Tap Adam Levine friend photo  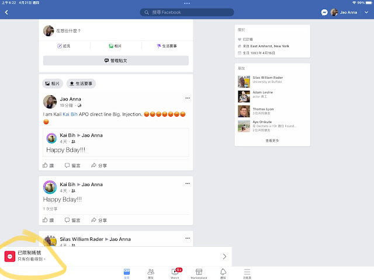point(244,96)
